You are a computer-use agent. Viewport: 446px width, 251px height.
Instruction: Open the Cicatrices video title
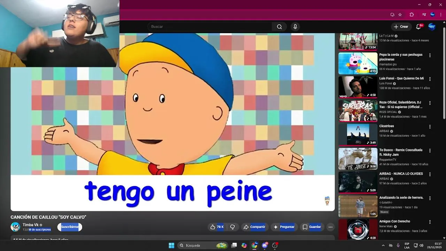[386, 126]
